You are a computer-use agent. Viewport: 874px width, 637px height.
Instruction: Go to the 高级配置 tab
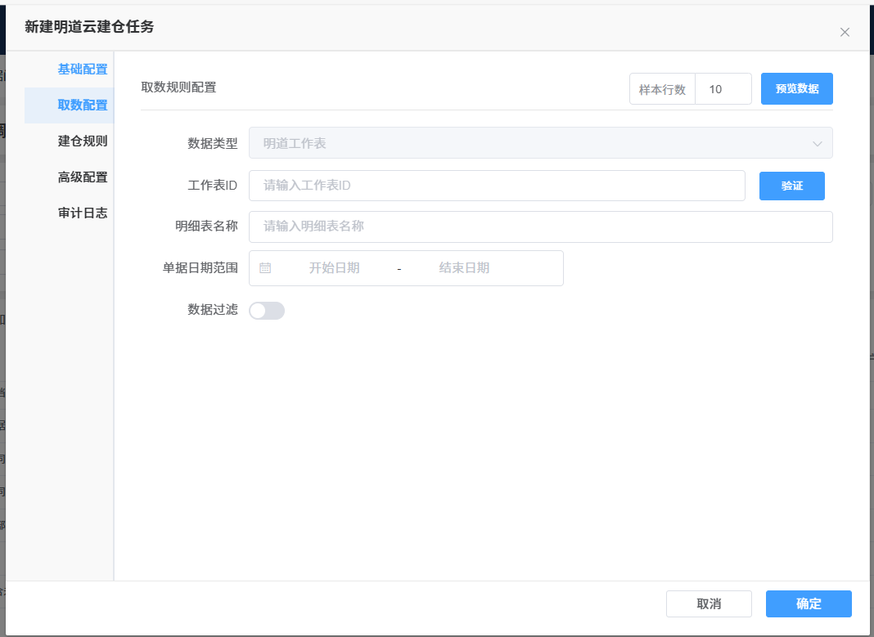(82, 177)
